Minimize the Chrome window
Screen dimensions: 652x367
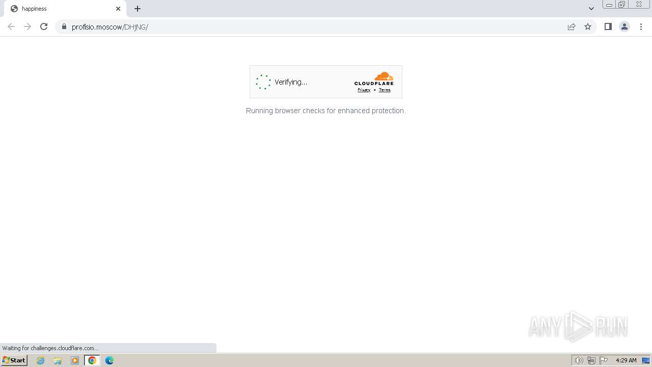click(609, 4)
